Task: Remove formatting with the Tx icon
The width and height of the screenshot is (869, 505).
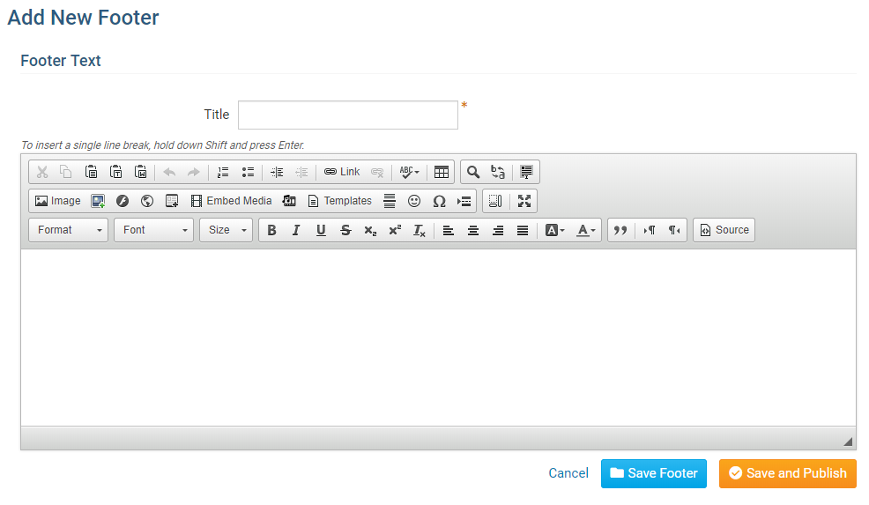Action: click(x=420, y=230)
